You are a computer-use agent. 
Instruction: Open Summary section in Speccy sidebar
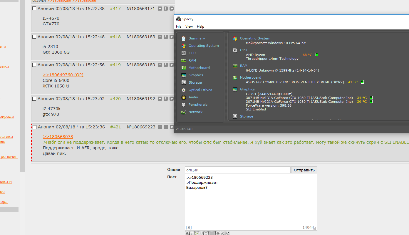tap(197, 38)
